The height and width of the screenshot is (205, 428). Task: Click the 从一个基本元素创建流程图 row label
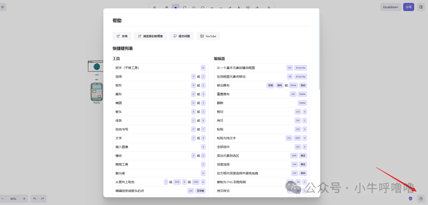pos(236,68)
